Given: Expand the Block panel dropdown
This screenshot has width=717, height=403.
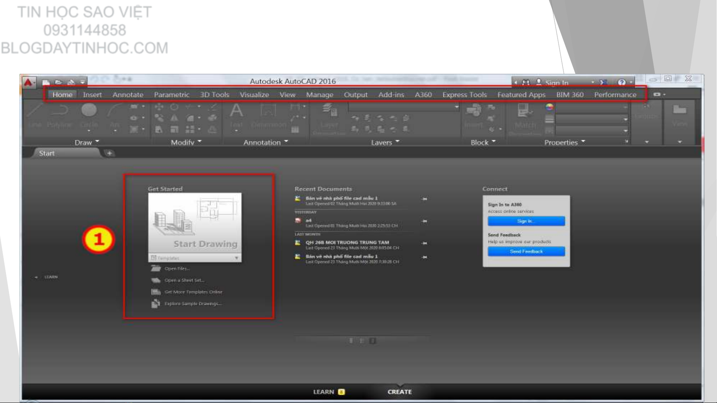Looking at the screenshot, I should 483,142.
